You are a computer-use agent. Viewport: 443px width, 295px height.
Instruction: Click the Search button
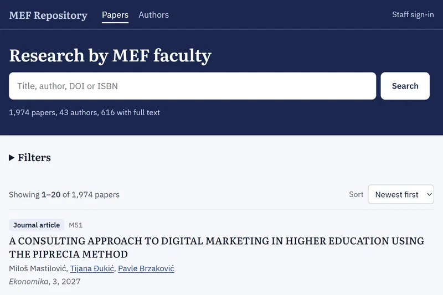pyautogui.click(x=405, y=86)
